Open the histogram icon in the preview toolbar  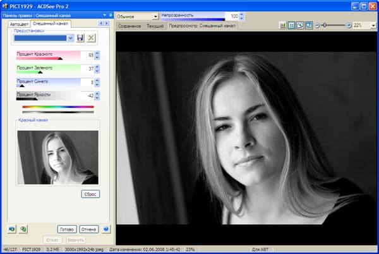click(282, 25)
